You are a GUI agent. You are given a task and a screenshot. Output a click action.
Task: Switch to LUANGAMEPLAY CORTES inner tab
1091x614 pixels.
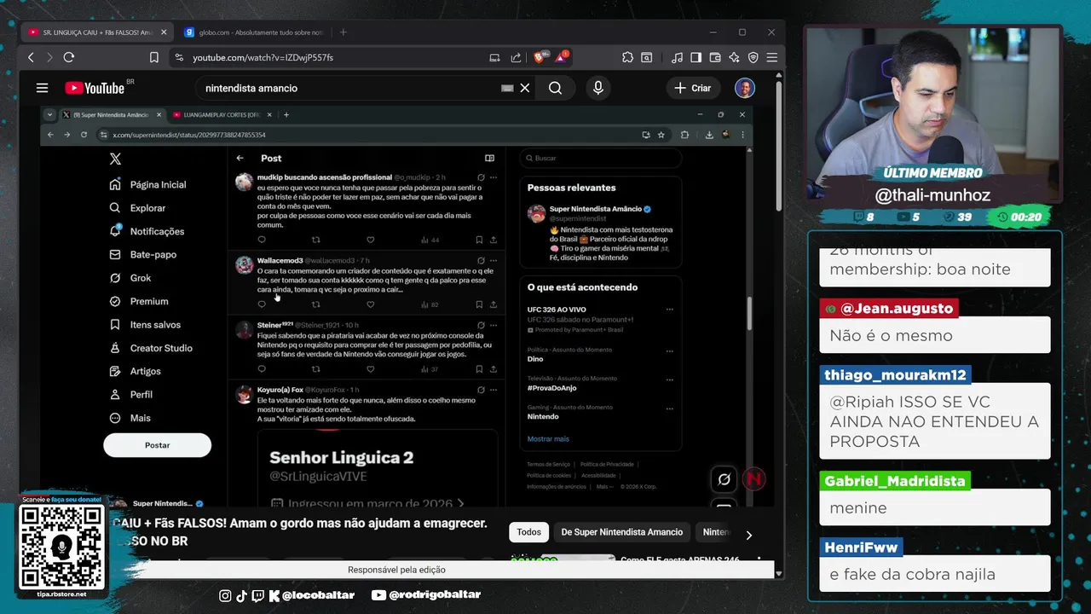pos(222,114)
